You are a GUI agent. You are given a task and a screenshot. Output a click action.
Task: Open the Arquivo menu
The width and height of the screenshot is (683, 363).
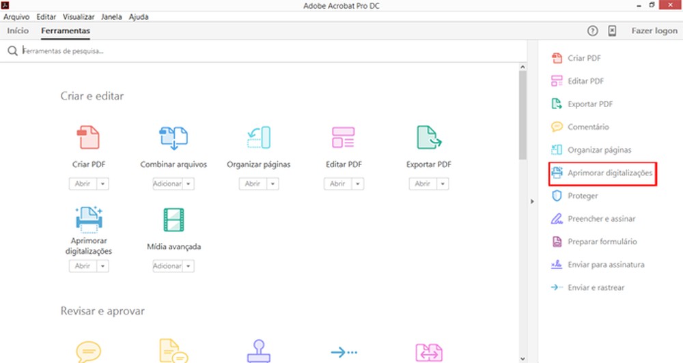pyautogui.click(x=16, y=16)
